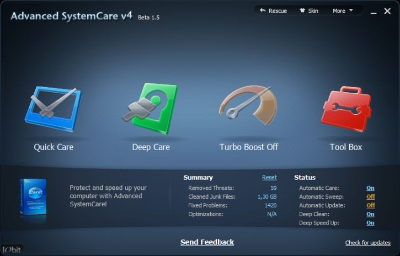400x256 pixels.
Task: Select the Deep Care label
Action: click(x=151, y=147)
